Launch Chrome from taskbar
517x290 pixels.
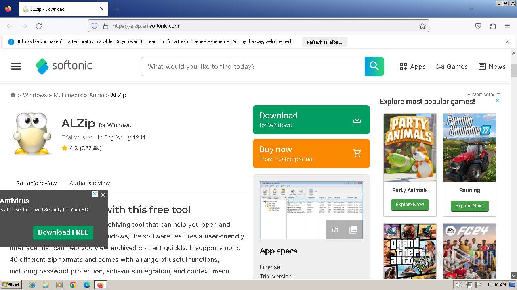pos(73,285)
